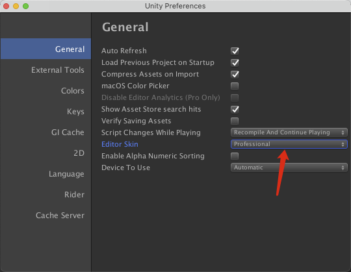Image resolution: width=351 pixels, height=272 pixels.
Task: Click the green zoom window button
Action: [26, 6]
